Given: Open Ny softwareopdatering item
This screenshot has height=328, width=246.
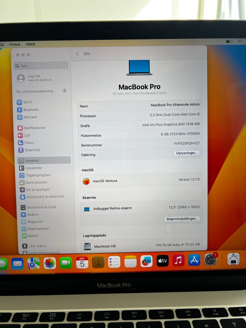Looking at the screenshot, I should [x=41, y=91].
